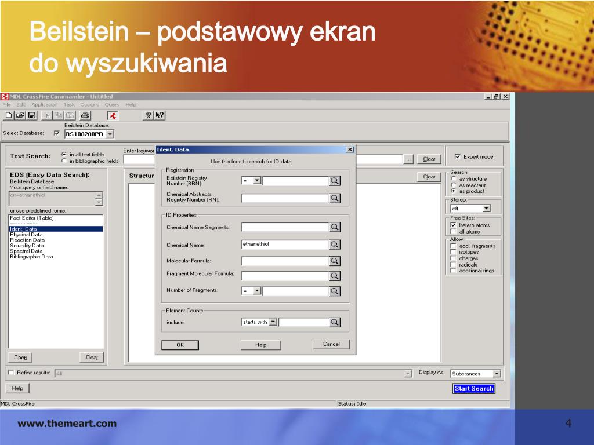Click magnifier next to Molecular Formula field
This screenshot has width=594, height=445.
pos(335,261)
